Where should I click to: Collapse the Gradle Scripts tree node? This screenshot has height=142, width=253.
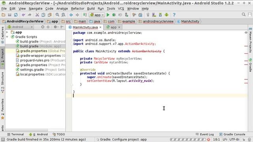(7, 37)
